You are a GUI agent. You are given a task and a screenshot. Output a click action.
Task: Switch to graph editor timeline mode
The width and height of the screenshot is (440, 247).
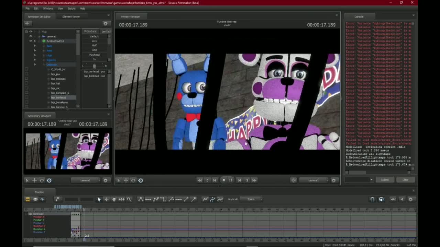coord(42,199)
